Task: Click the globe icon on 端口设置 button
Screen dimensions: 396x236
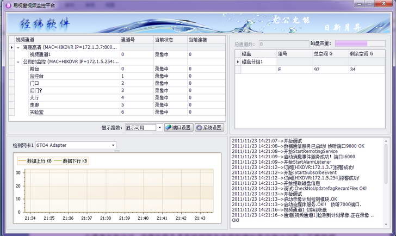Action: (168, 128)
